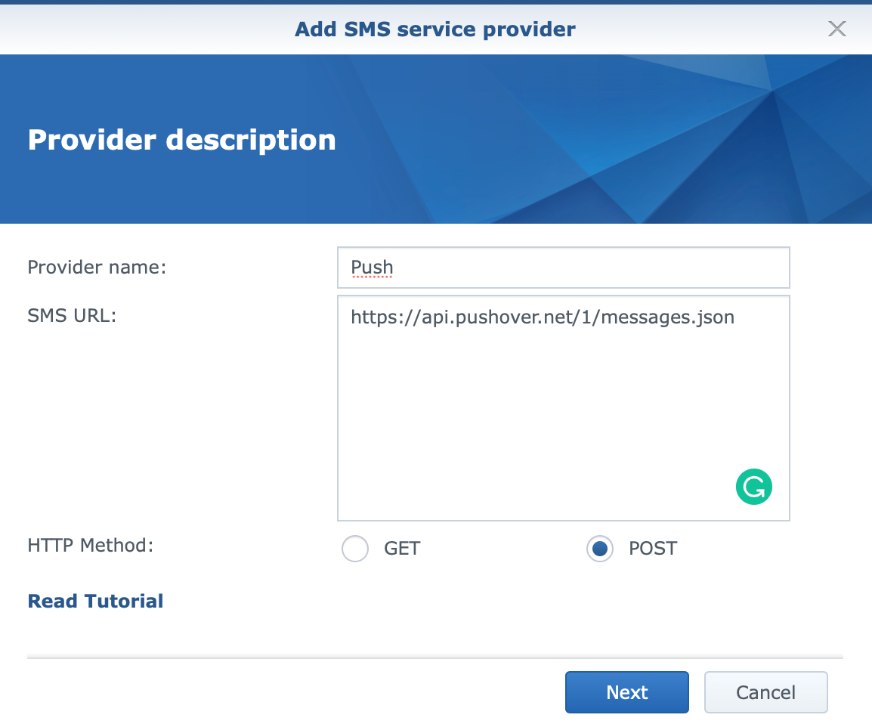Click the Grammarly icon in SMS URL box
The image size is (872, 724).
(x=753, y=487)
